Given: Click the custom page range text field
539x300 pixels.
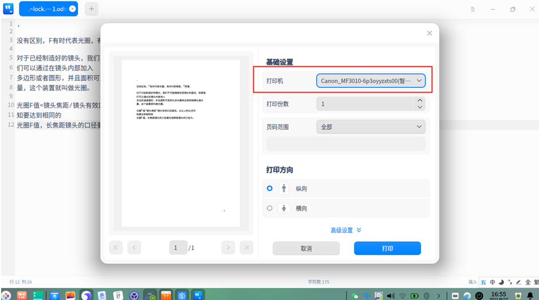Looking at the screenshot, I should 346,144.
